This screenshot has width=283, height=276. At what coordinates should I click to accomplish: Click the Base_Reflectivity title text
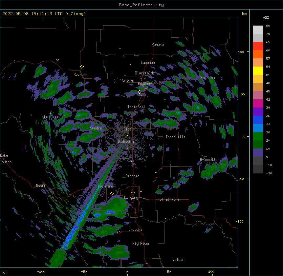[141, 5]
